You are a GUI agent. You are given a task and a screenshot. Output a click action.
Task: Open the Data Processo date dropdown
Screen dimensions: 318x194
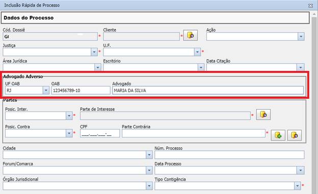(x=301, y=170)
